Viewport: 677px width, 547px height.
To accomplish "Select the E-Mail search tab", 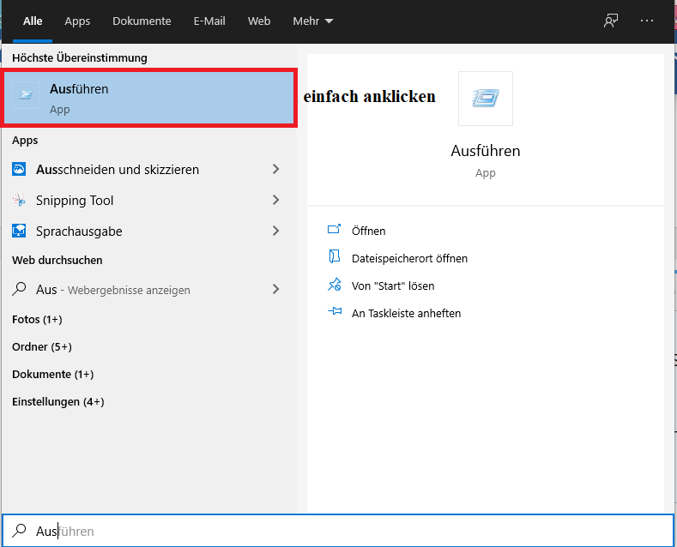I will tap(209, 21).
